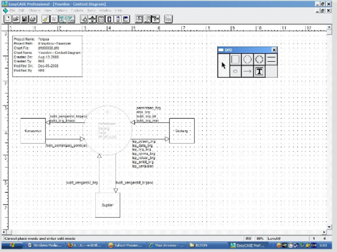Click the vertical scrollbar down arrow
Screen dimensions: 337x252
tap(329, 227)
